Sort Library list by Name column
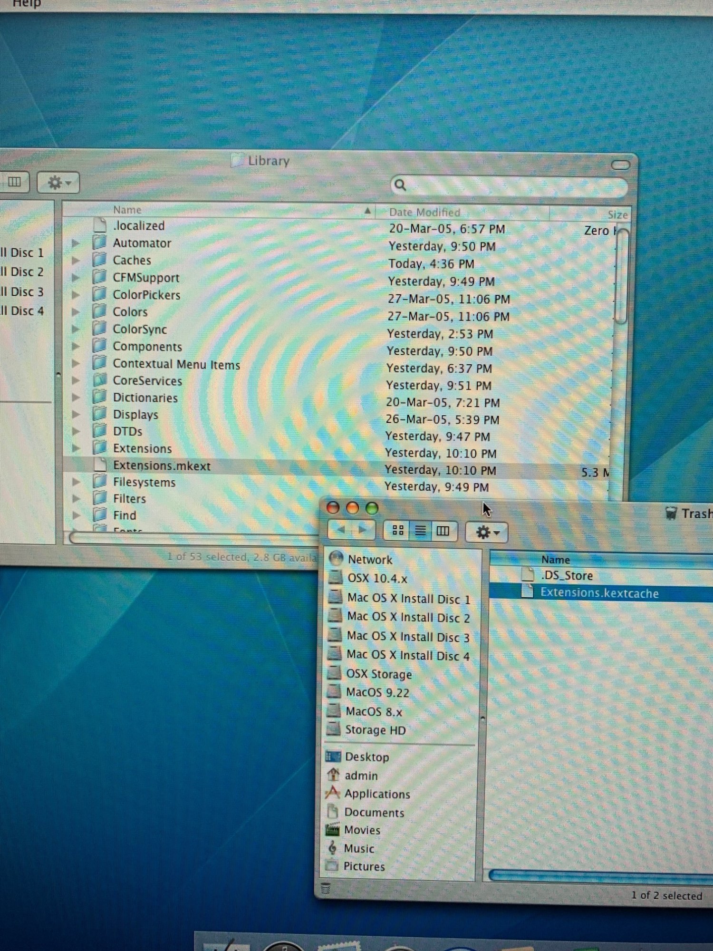The height and width of the screenshot is (951, 713). [x=219, y=210]
